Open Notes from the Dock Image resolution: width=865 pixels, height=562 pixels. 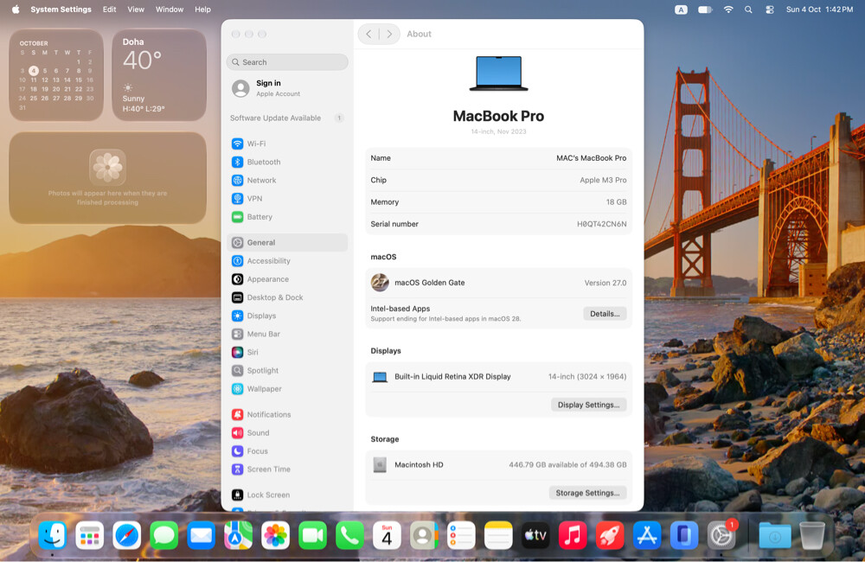coord(498,535)
